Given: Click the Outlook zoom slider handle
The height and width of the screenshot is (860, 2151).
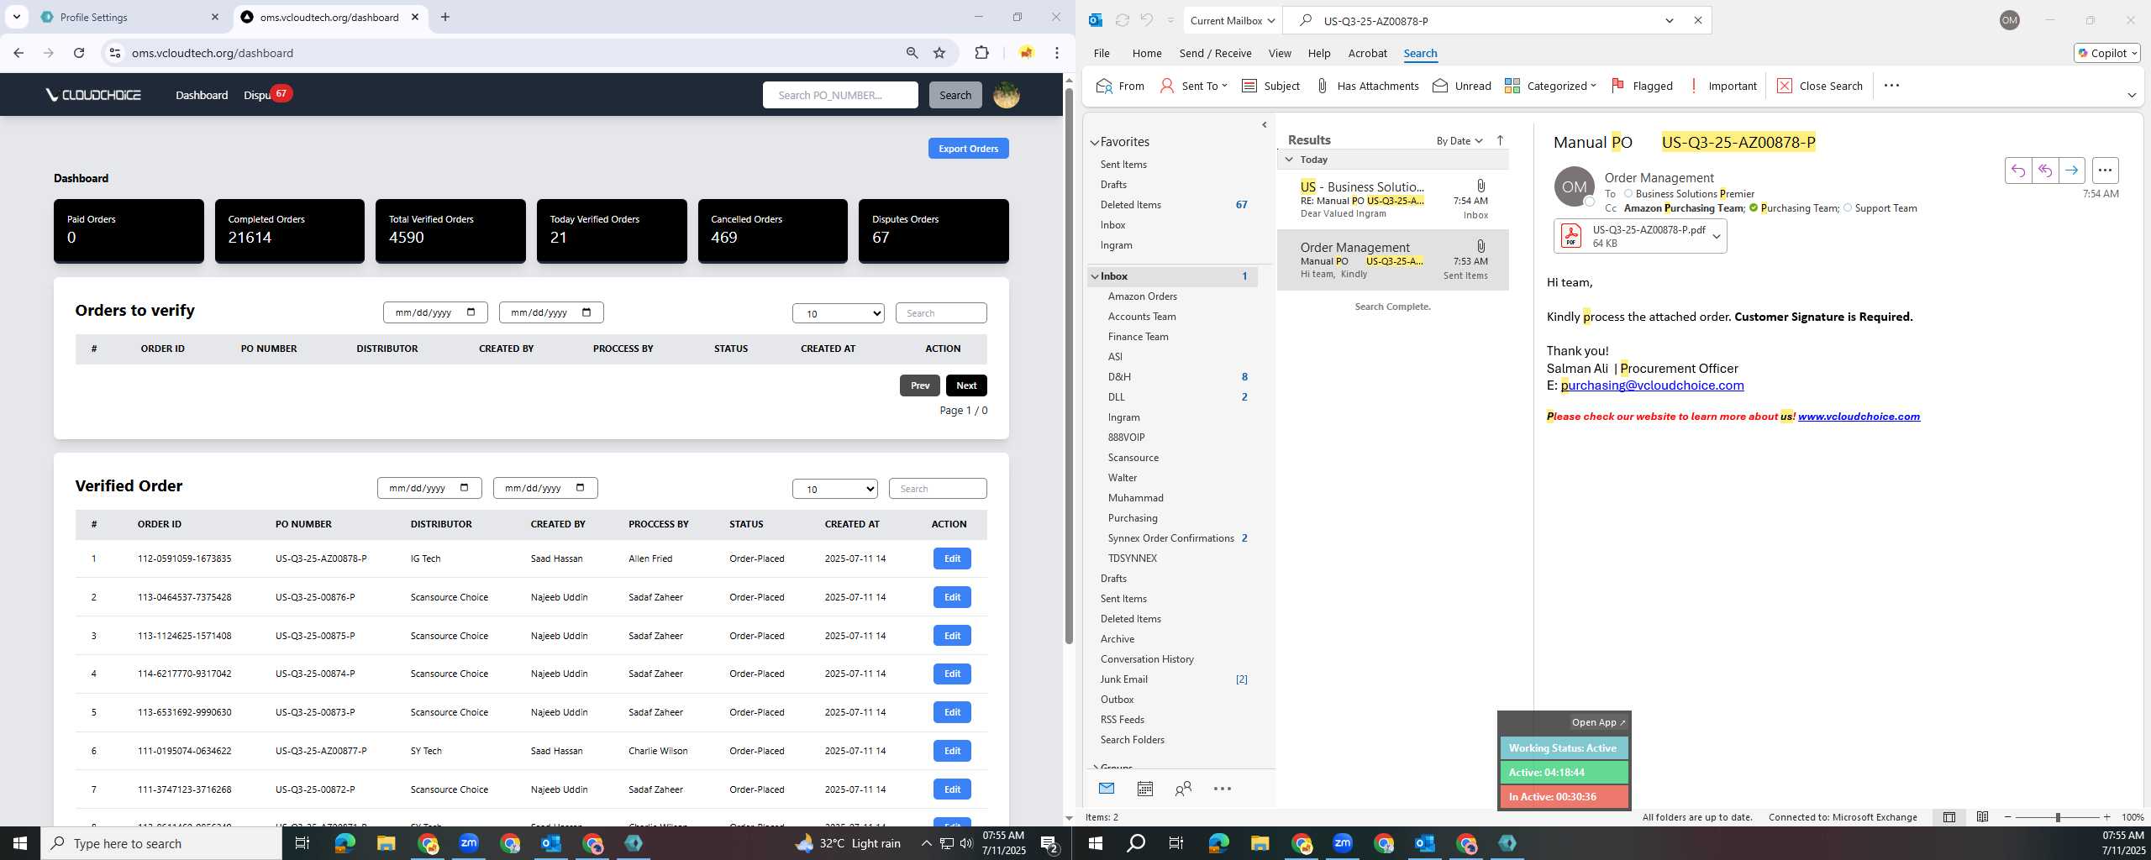Looking at the screenshot, I should [x=2057, y=817].
